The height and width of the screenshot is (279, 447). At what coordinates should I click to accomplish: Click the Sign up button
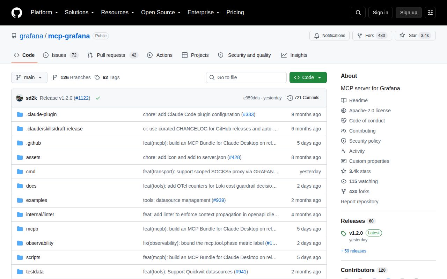[409, 13]
